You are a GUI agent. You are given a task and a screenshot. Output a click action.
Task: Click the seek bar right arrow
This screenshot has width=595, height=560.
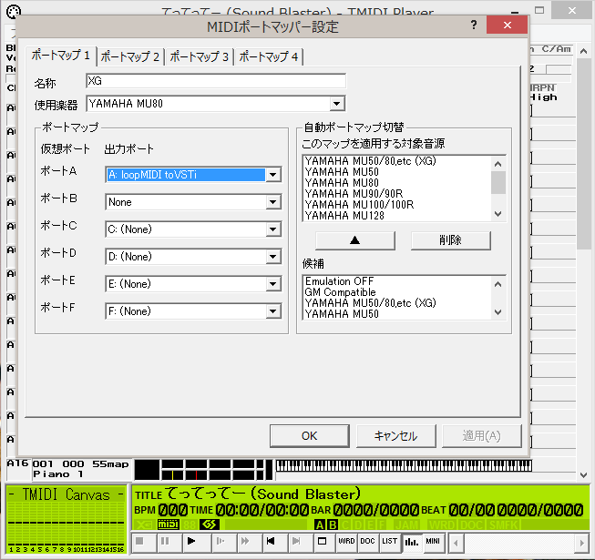[x=582, y=544]
